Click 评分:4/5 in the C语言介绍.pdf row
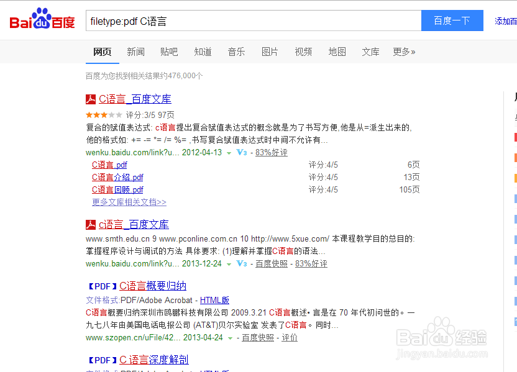This screenshot has height=372, width=517. [323, 177]
